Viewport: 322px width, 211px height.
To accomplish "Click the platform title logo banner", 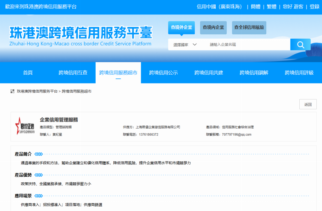I will pos(81,36).
